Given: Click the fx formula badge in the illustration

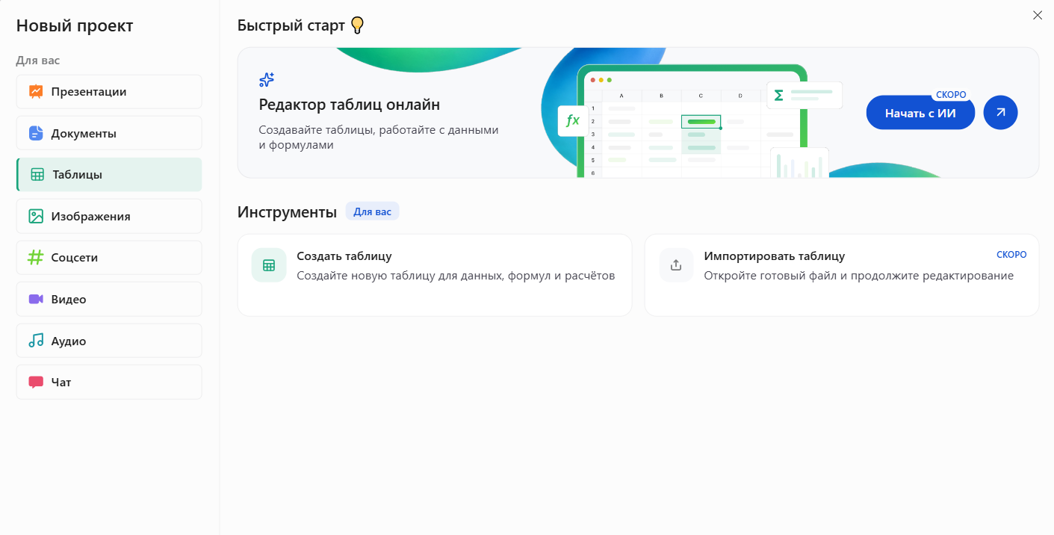Looking at the screenshot, I should click(574, 120).
